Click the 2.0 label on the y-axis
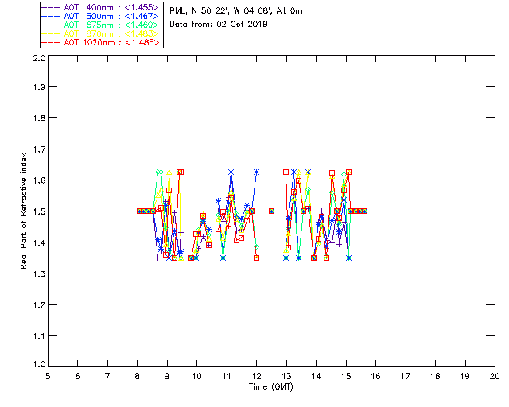509x407 pixels. click(x=39, y=58)
